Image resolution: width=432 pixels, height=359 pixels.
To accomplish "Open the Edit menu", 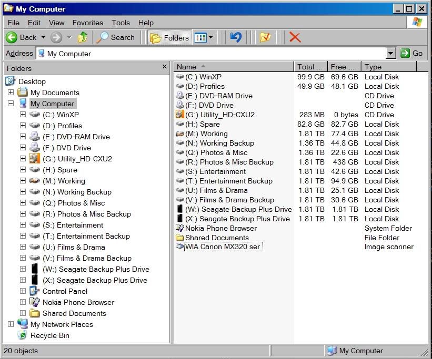I will pos(34,23).
